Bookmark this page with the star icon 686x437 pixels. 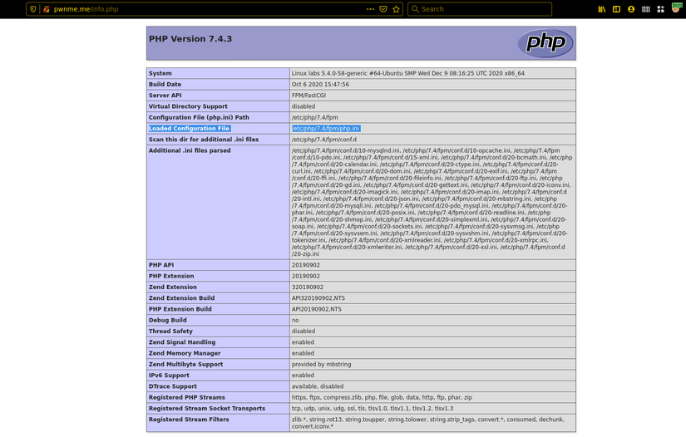397,9
